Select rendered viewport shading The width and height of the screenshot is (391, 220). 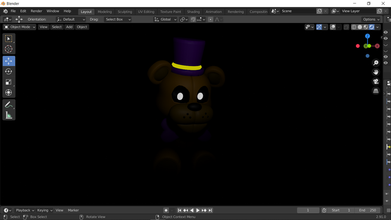pyautogui.click(x=371, y=27)
